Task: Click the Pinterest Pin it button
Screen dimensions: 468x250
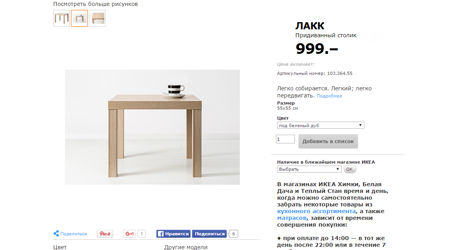Action: coord(105,234)
